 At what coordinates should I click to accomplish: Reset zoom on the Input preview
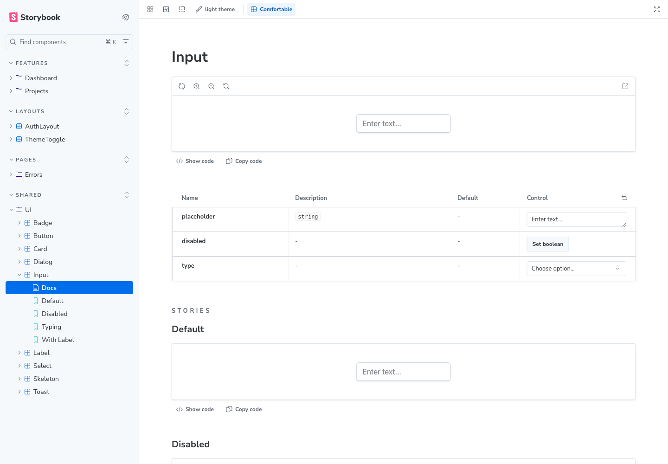click(x=226, y=86)
